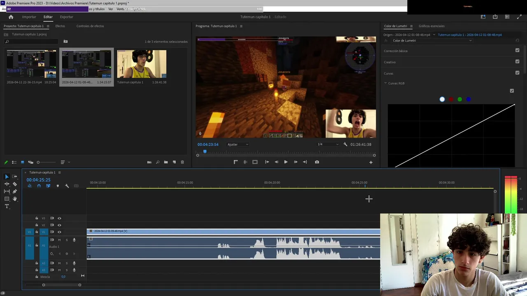527x296 pixels.
Task: Enable voice-over record on track A3
Action: click(x=74, y=270)
